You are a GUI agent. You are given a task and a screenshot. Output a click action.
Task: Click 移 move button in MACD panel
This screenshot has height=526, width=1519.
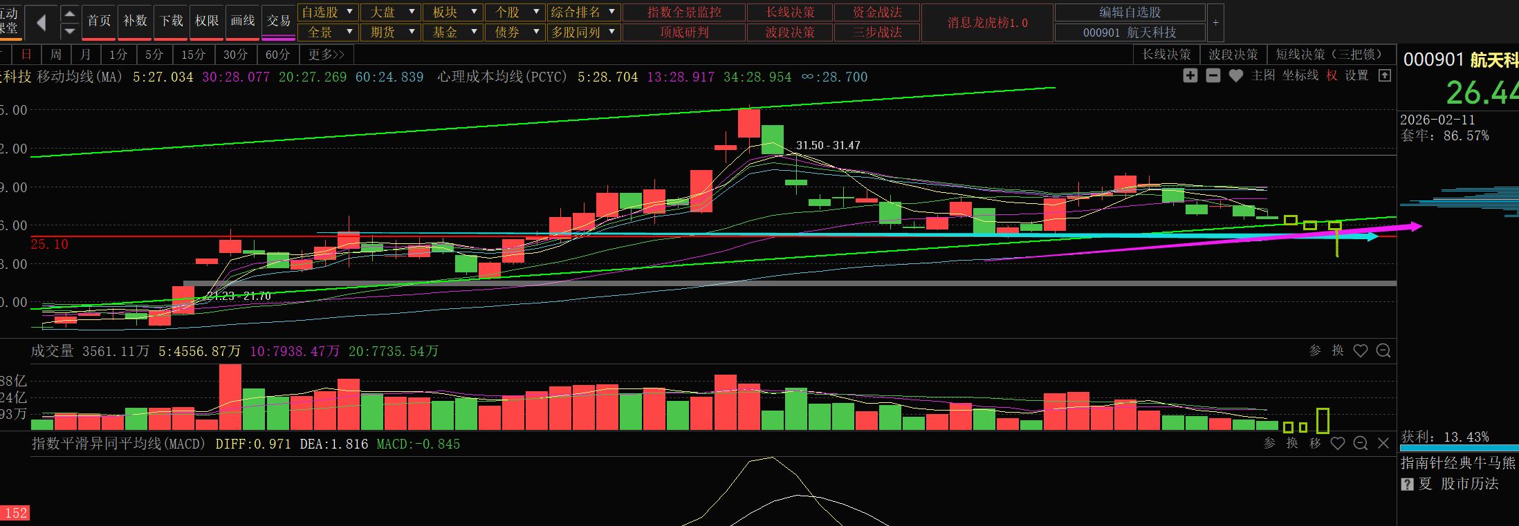click(1315, 443)
